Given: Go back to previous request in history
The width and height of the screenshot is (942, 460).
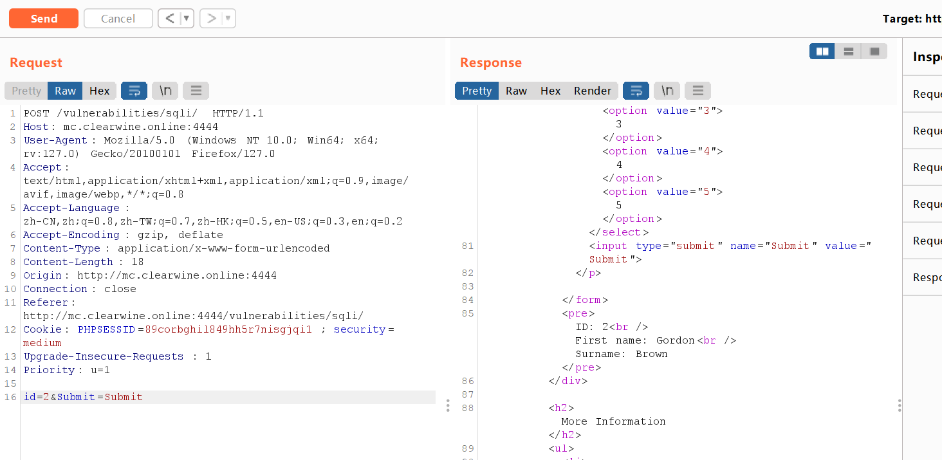Looking at the screenshot, I should pos(170,19).
